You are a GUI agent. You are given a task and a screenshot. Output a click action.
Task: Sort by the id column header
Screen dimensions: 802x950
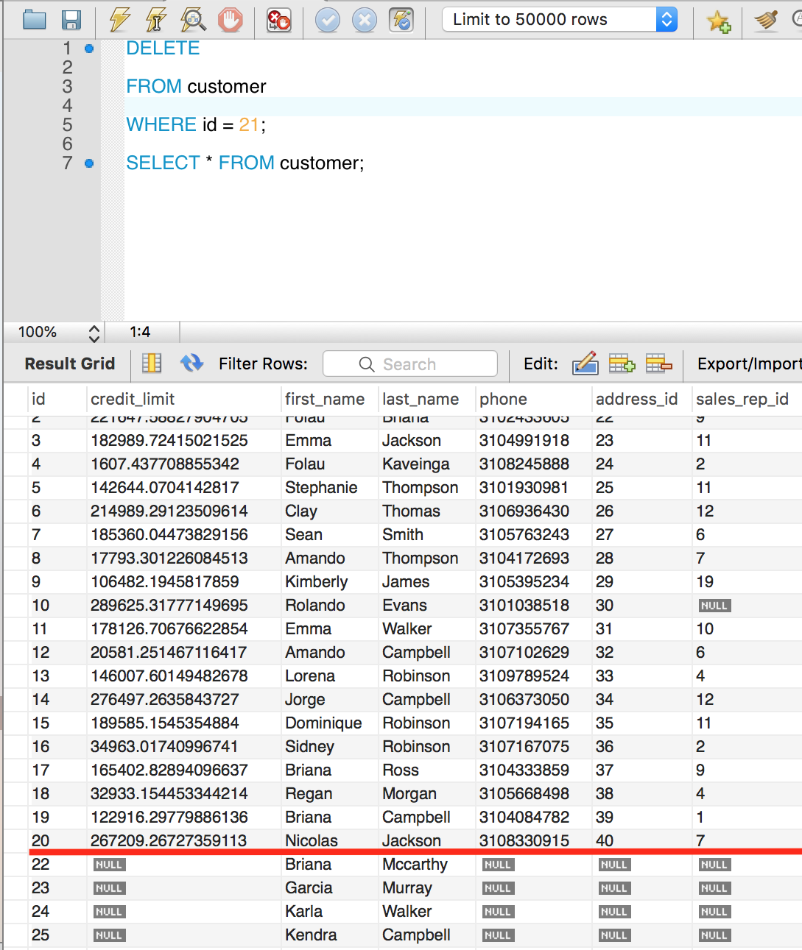[38, 399]
